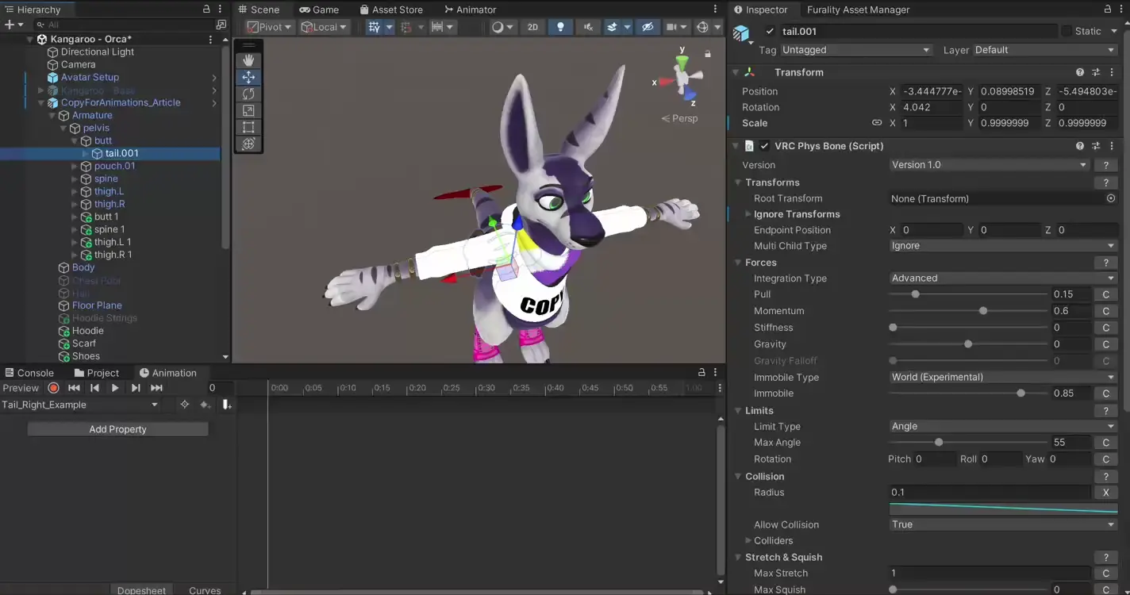Open the Integration Type dropdown
This screenshot has width=1130, height=595.
coord(1002,278)
